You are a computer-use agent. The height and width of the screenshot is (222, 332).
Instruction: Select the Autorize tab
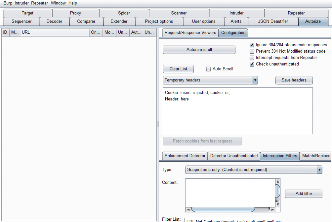(x=313, y=21)
